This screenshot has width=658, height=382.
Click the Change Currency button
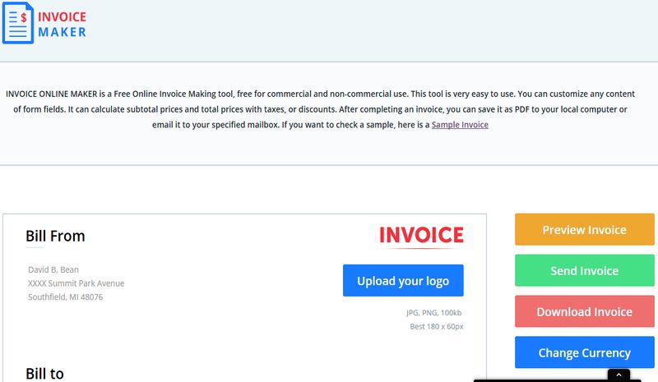pos(585,352)
